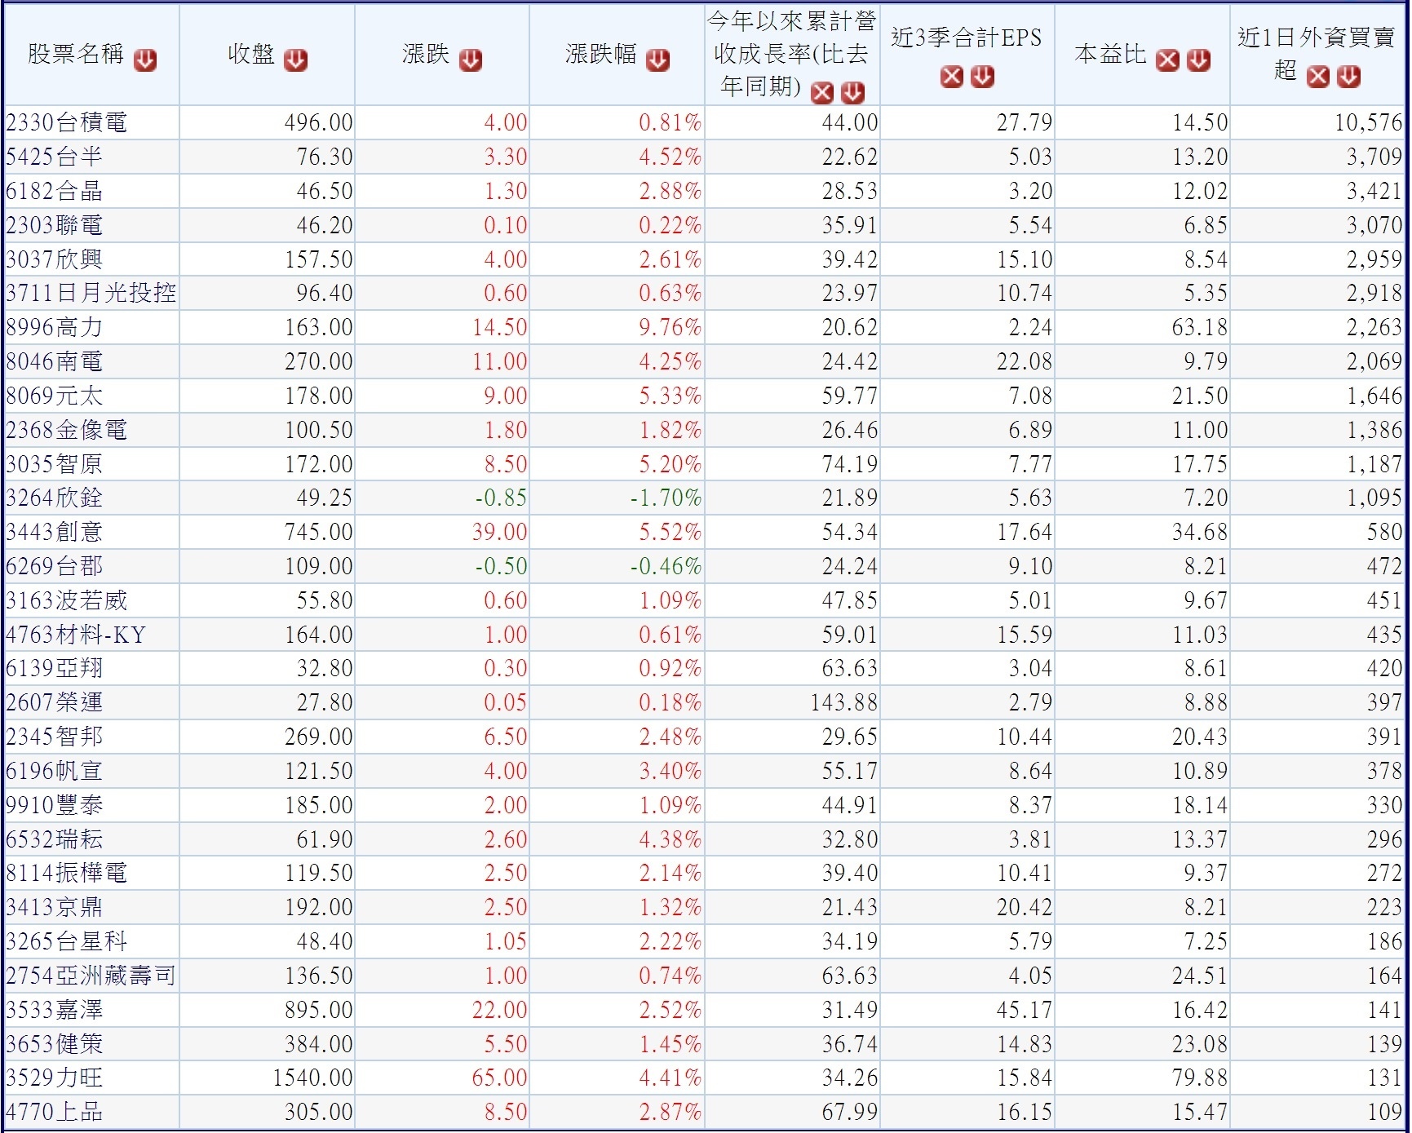
Task: Select 高力 P/E ratio 63.18
Action: pyautogui.click(x=1200, y=328)
